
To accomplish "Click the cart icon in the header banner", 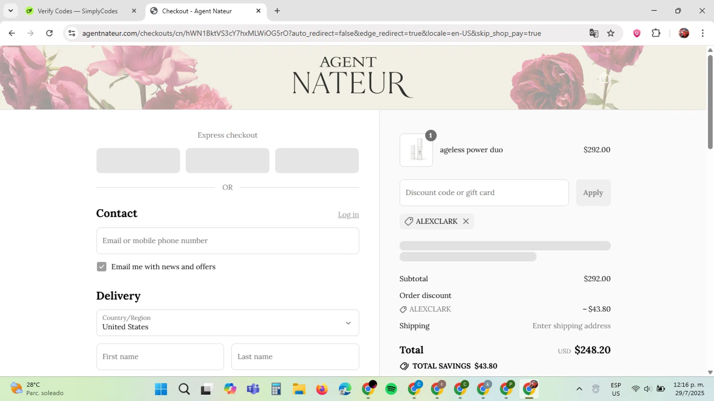I will (x=605, y=78).
